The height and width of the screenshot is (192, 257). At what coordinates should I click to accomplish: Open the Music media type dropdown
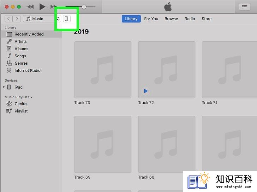pos(42,19)
